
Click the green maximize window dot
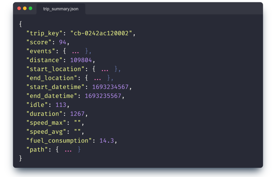pos(30,8)
